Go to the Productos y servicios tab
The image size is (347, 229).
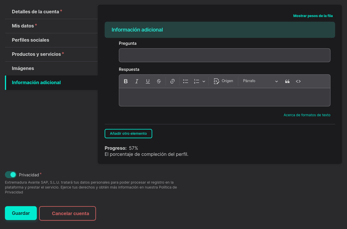(x=36, y=54)
